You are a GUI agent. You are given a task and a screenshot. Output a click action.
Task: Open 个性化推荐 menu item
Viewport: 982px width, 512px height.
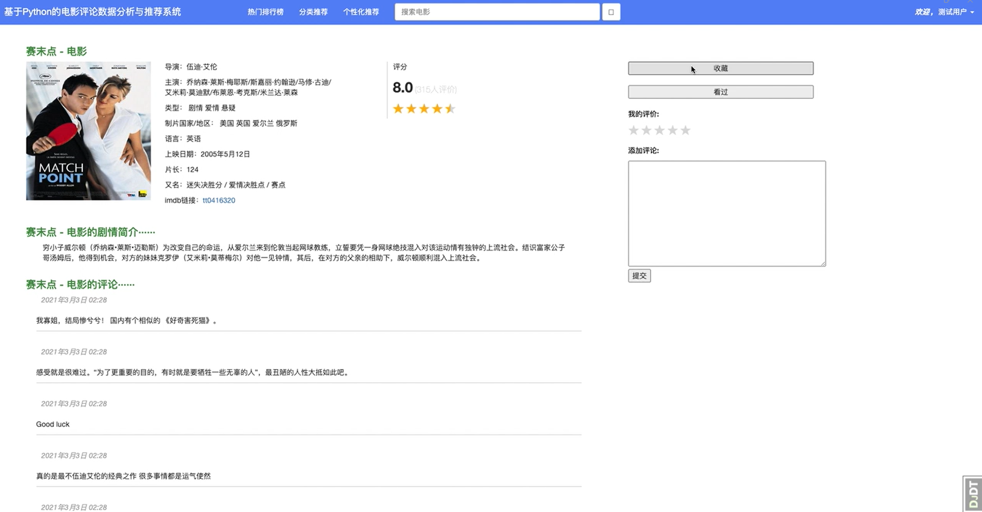click(361, 12)
